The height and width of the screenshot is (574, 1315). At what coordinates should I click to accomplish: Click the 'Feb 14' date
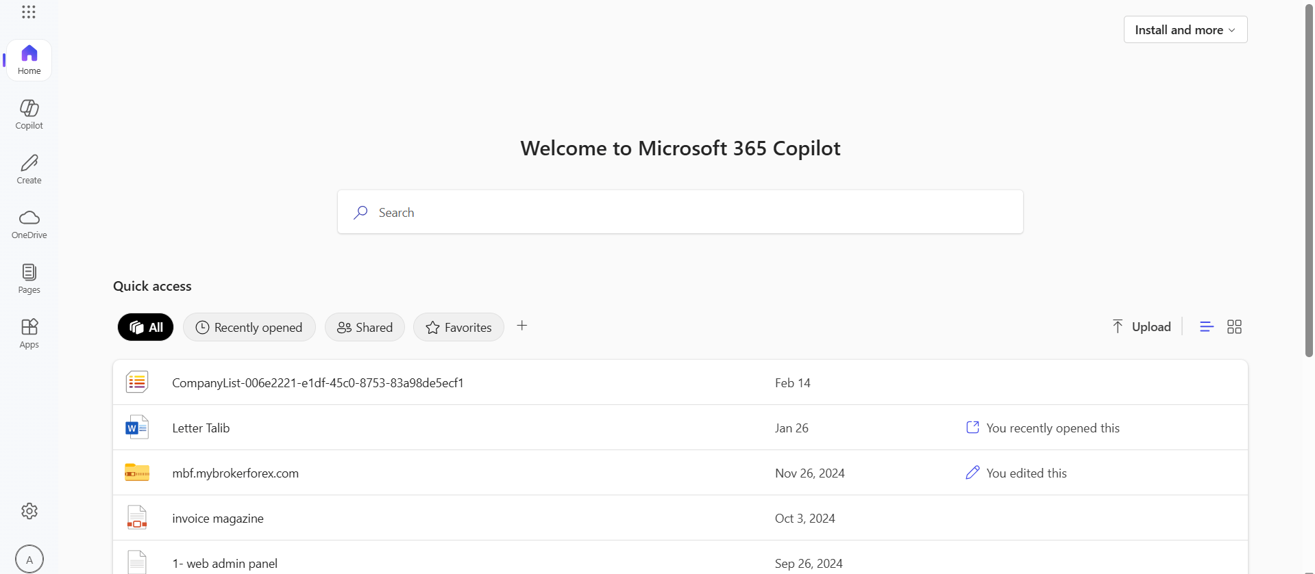click(793, 382)
